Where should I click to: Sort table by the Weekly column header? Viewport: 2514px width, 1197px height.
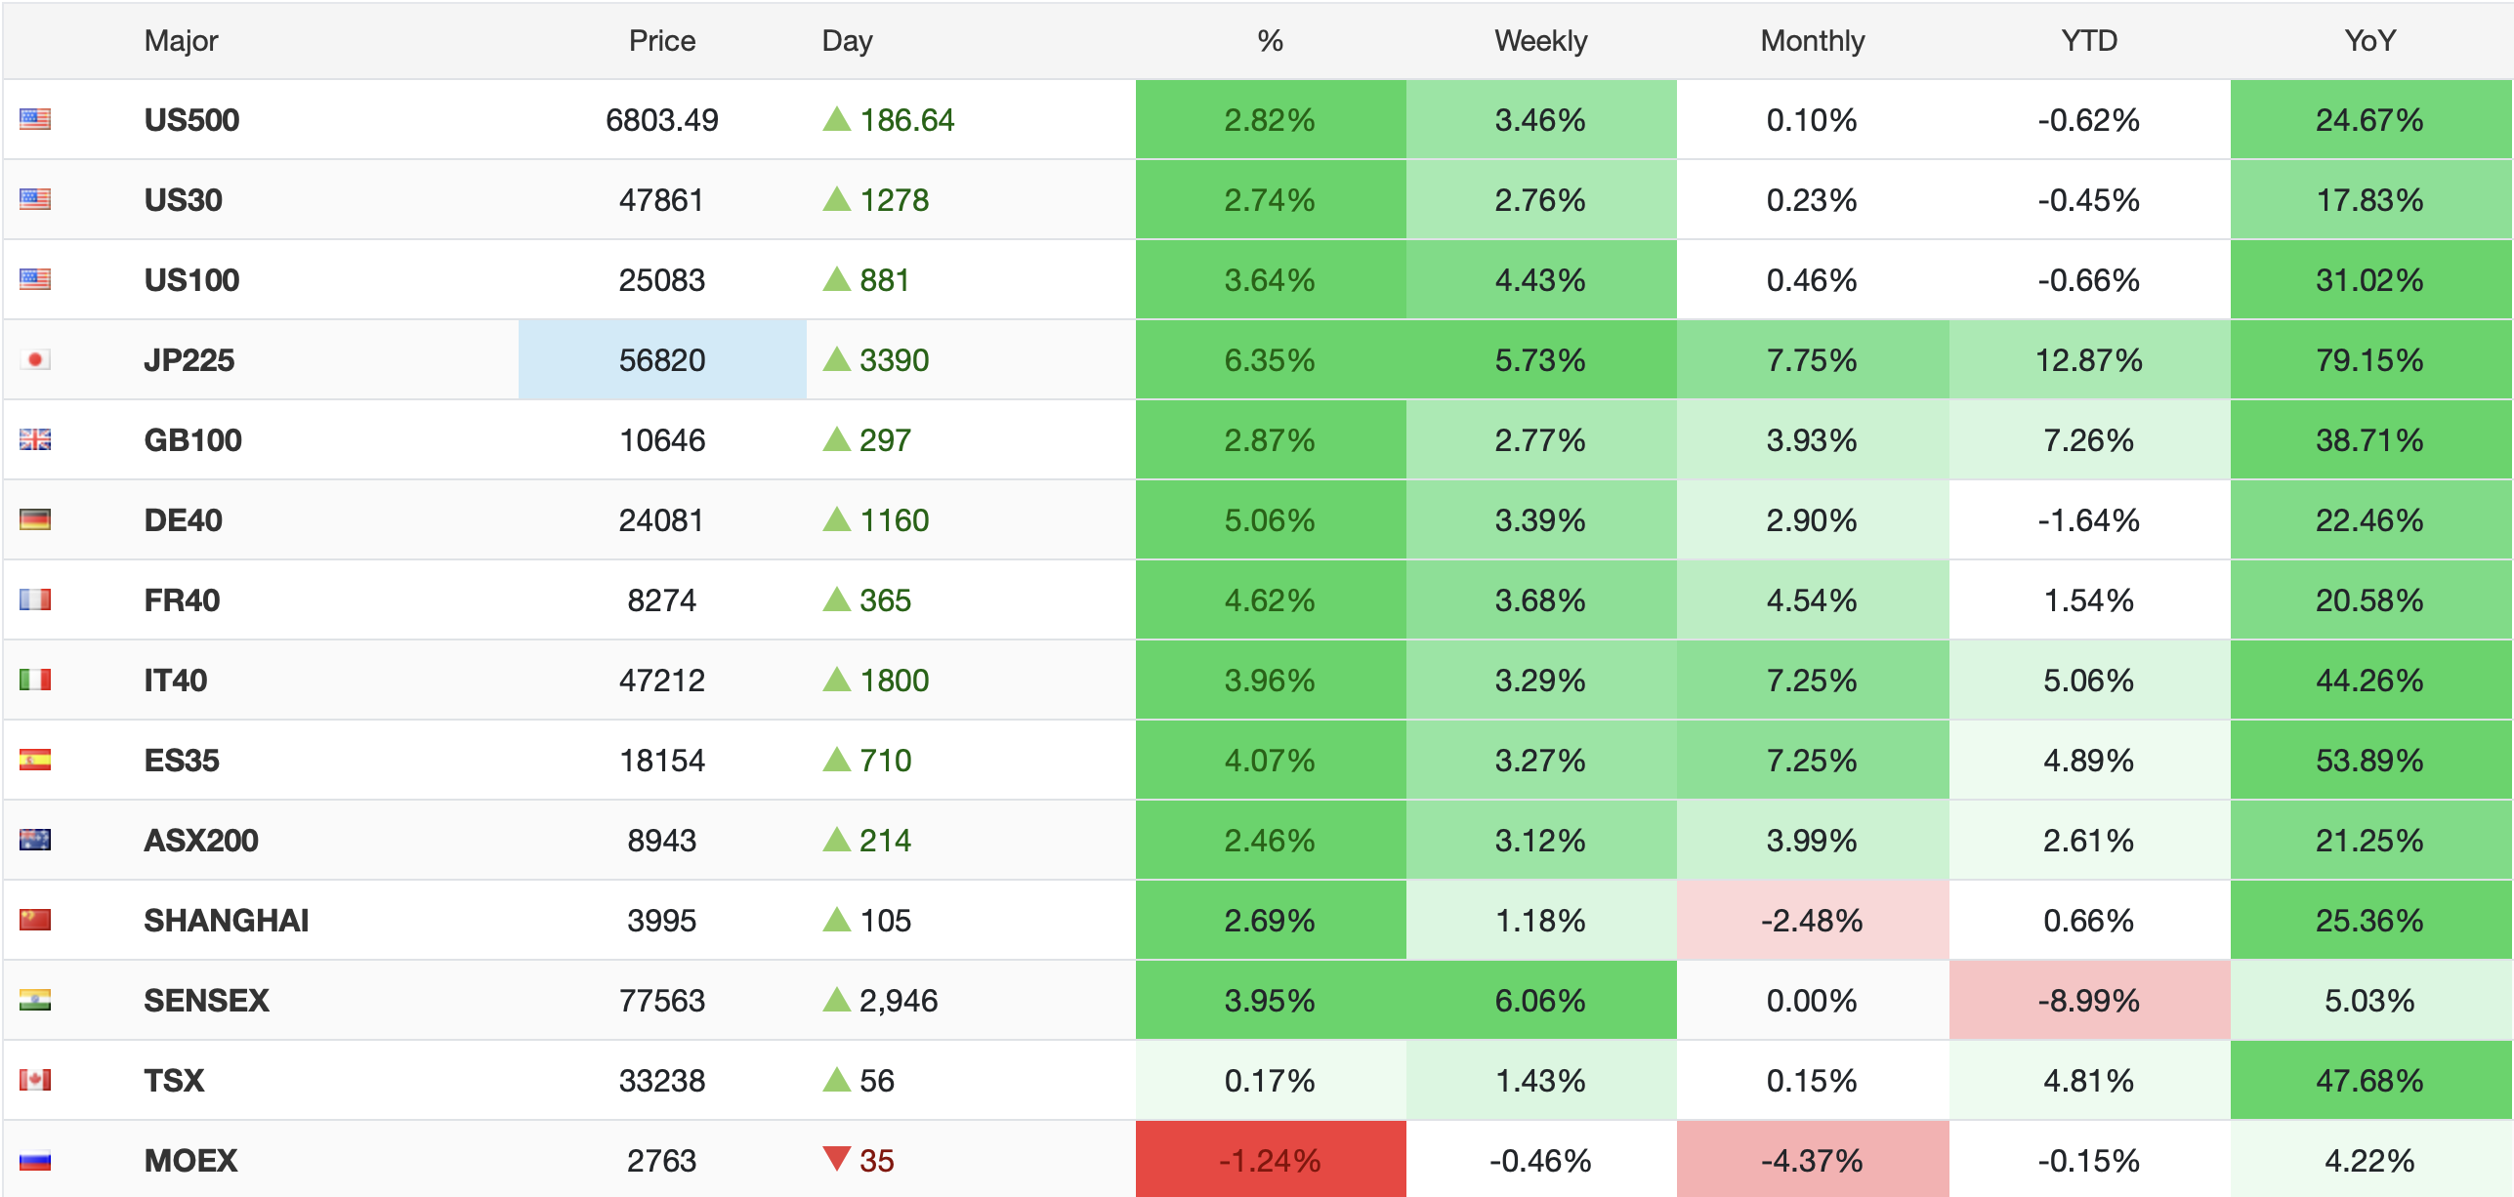[x=1540, y=41]
